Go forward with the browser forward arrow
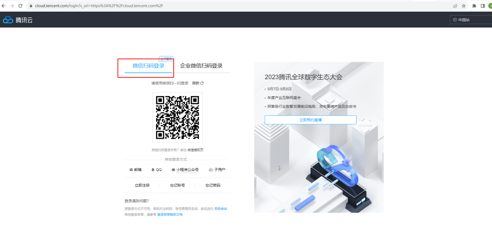 12,6
